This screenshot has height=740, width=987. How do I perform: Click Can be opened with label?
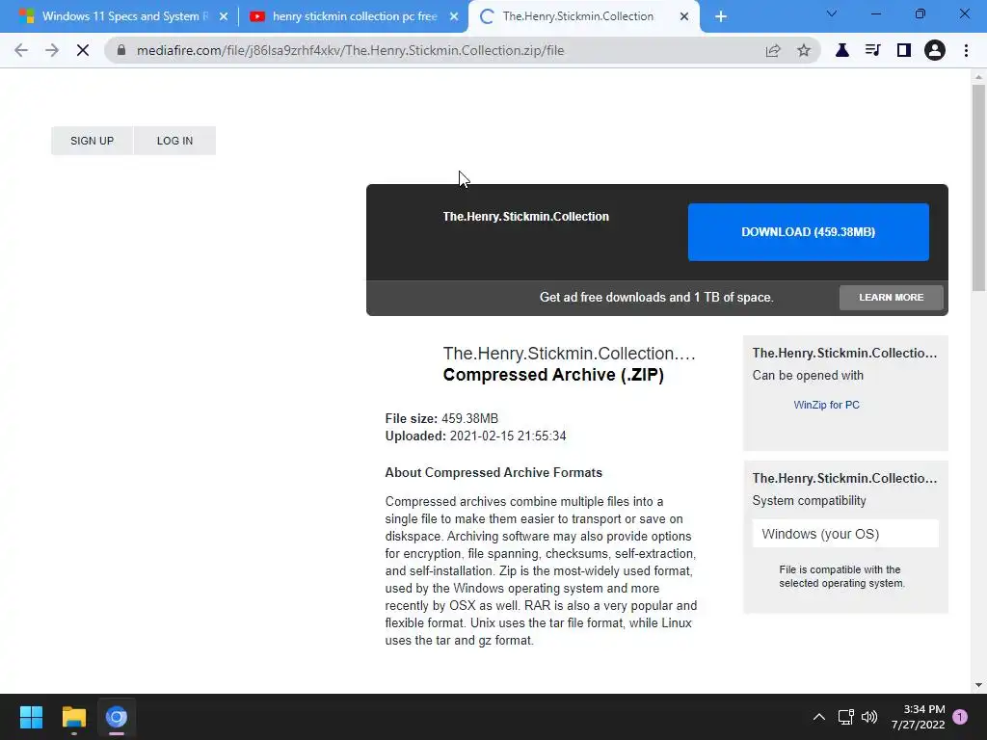pos(808,376)
